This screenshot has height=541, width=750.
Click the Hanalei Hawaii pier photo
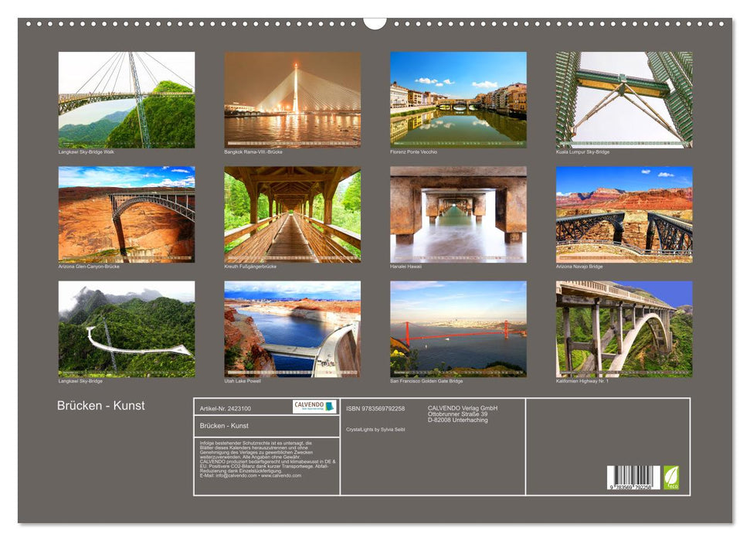(x=458, y=215)
